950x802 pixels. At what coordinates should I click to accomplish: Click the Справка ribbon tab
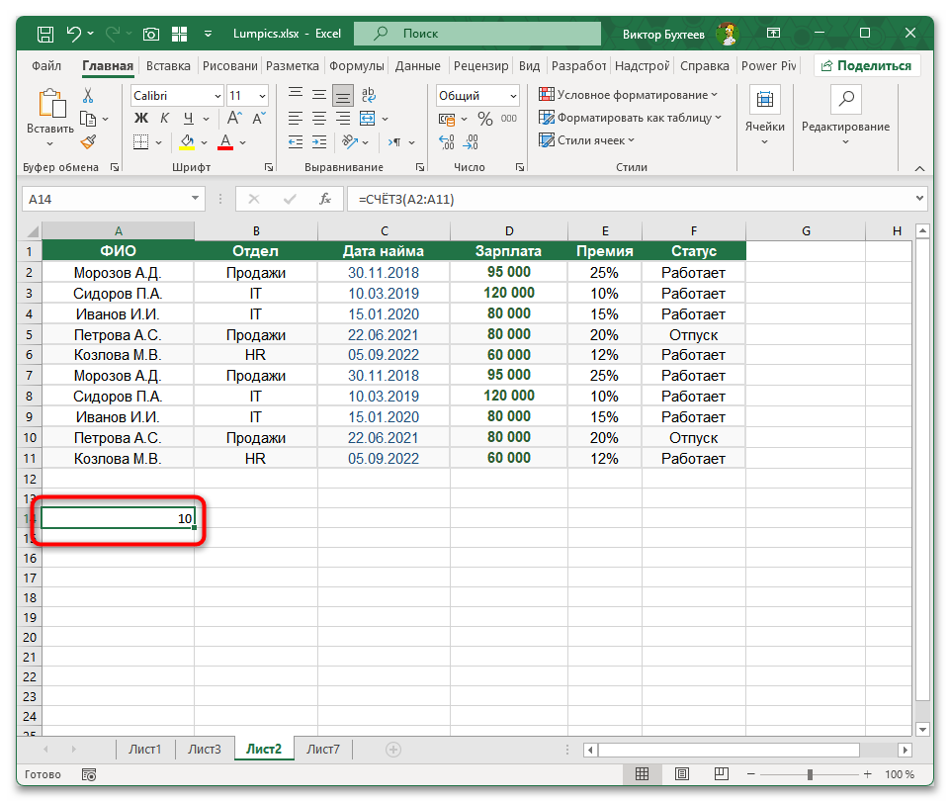(x=704, y=65)
